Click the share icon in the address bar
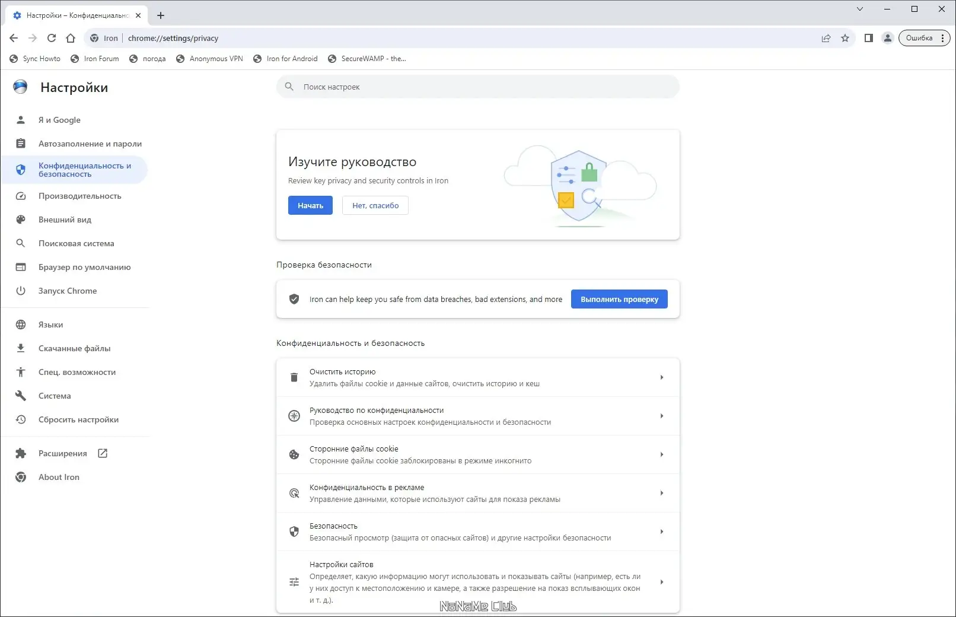The width and height of the screenshot is (956, 617). click(826, 37)
